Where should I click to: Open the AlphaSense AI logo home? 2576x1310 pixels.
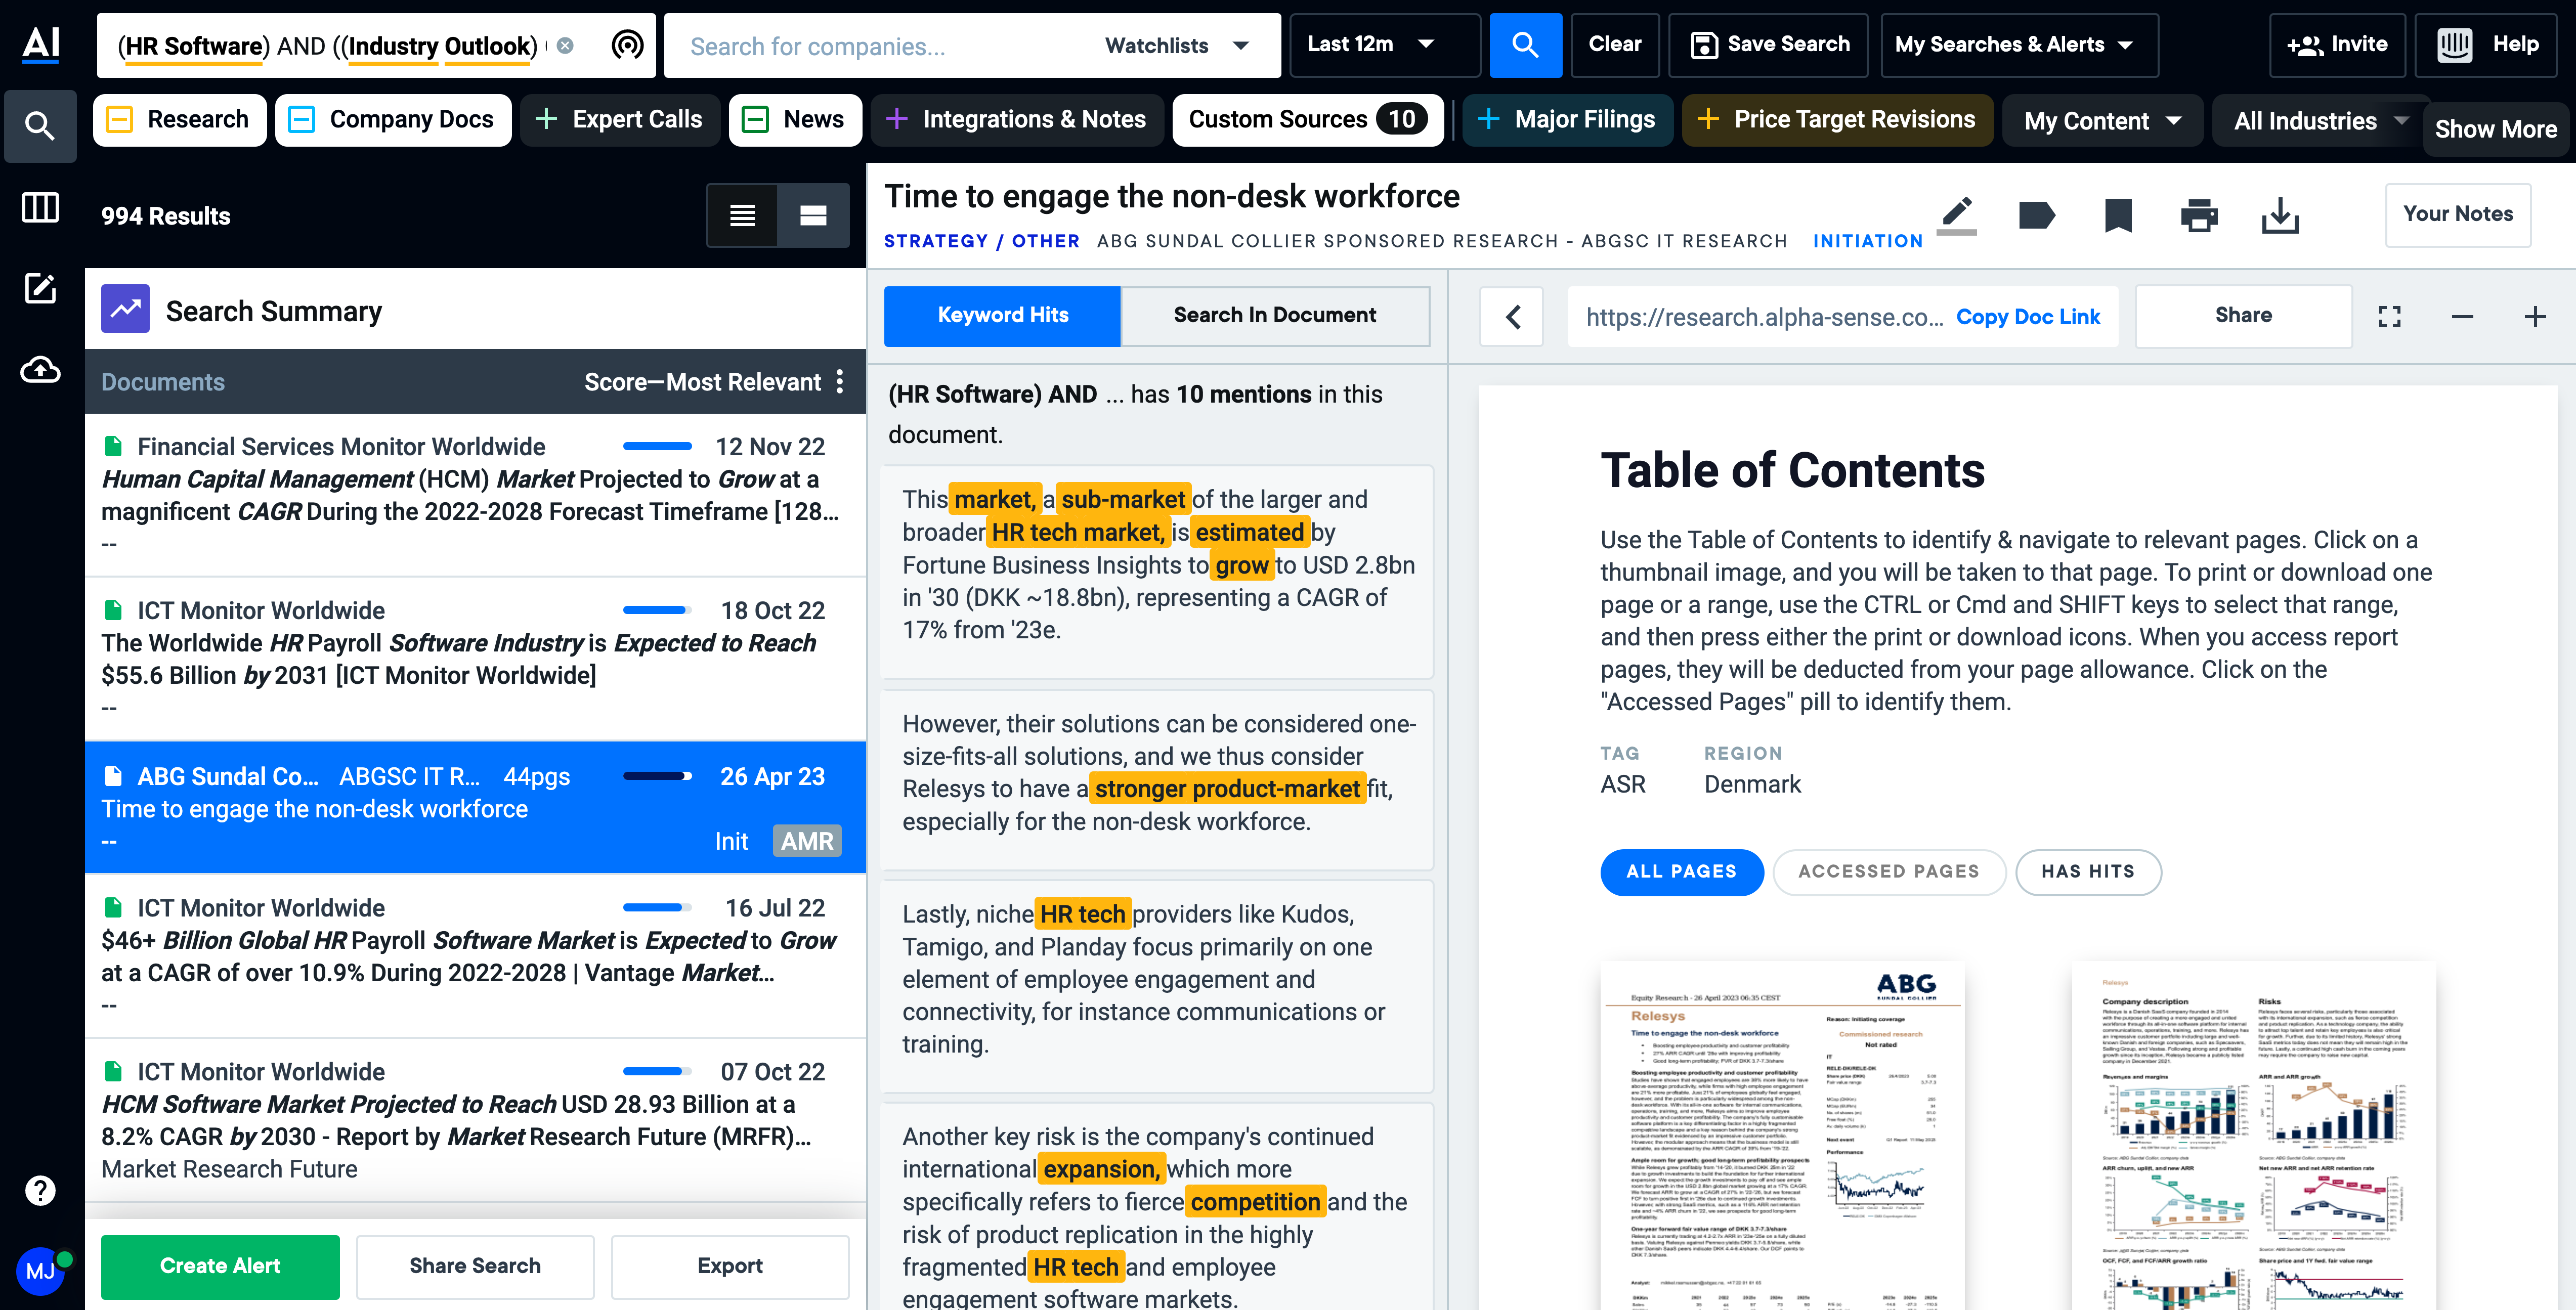(x=41, y=44)
